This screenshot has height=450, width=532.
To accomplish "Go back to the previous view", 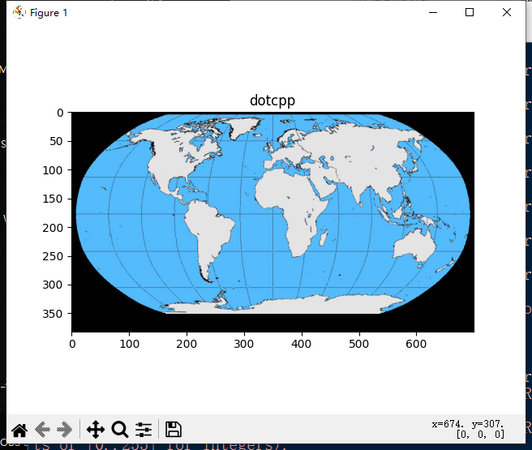I will click(42, 430).
